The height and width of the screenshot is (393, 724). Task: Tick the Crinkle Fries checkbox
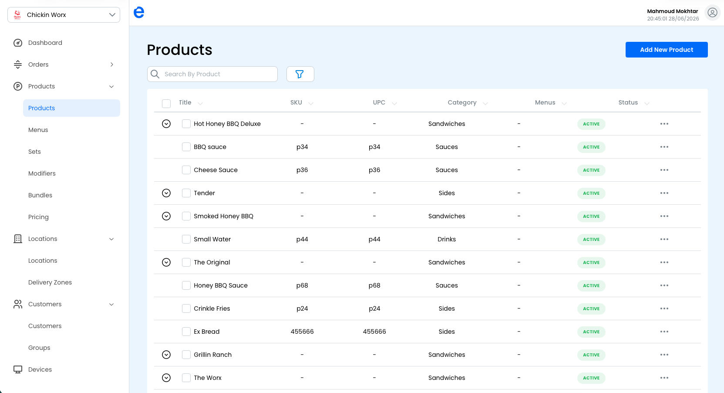pos(186,308)
